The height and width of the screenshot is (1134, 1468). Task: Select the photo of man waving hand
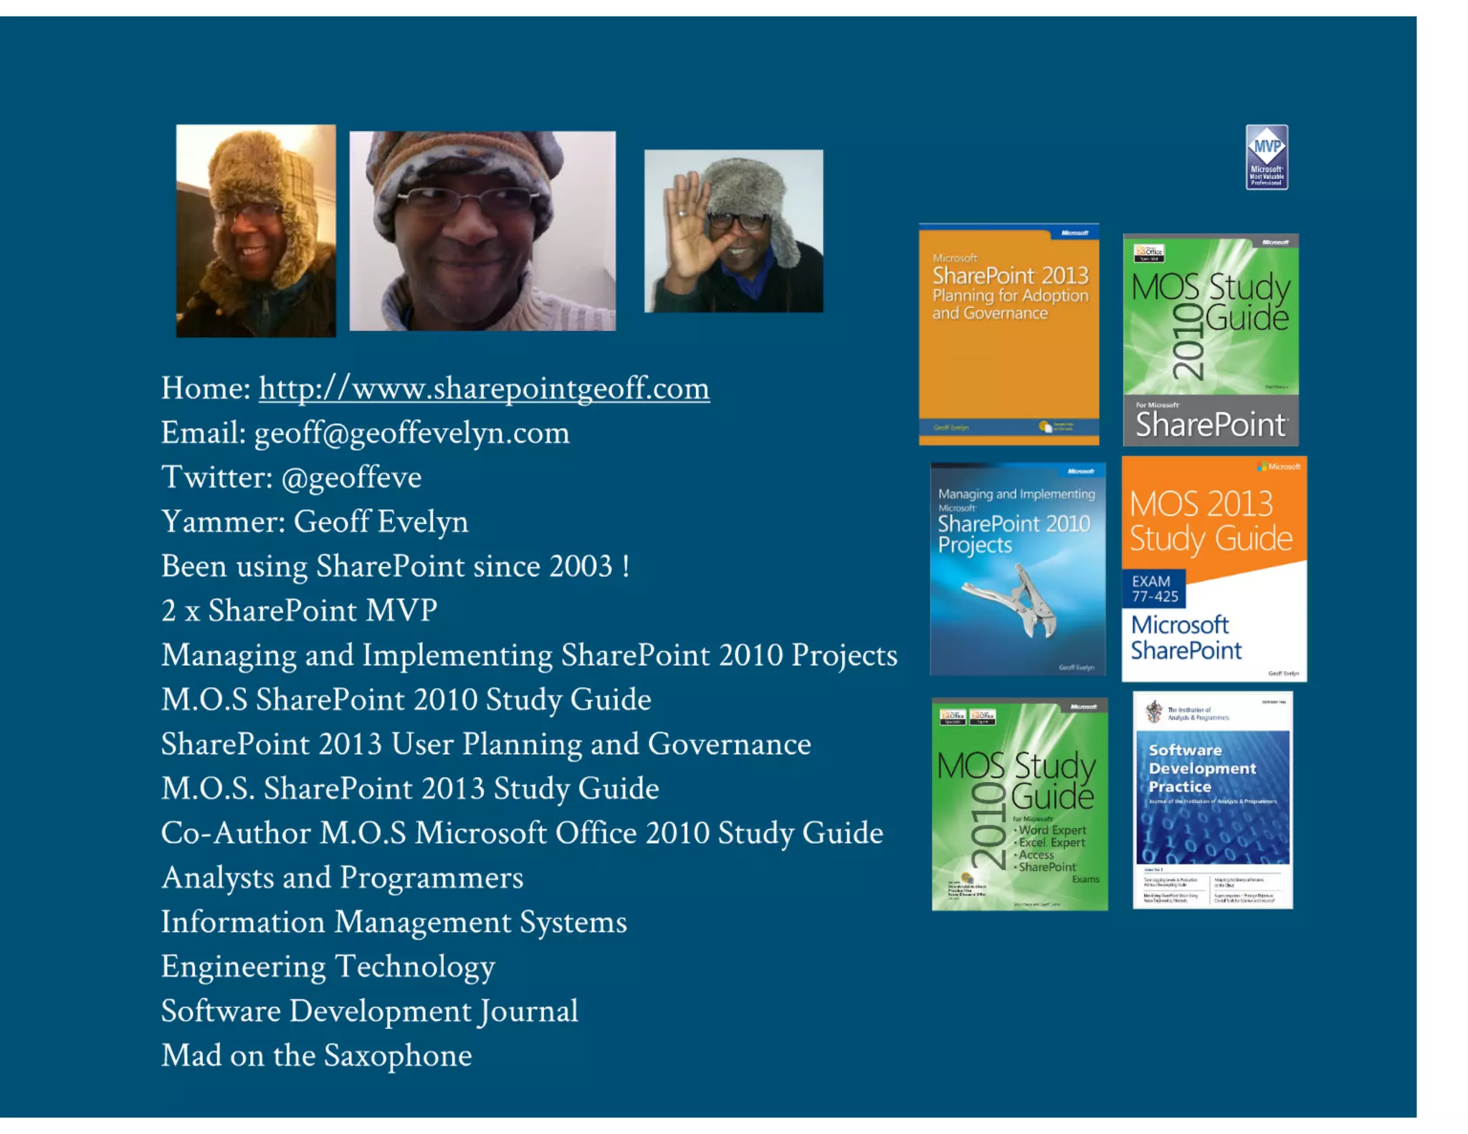[733, 231]
